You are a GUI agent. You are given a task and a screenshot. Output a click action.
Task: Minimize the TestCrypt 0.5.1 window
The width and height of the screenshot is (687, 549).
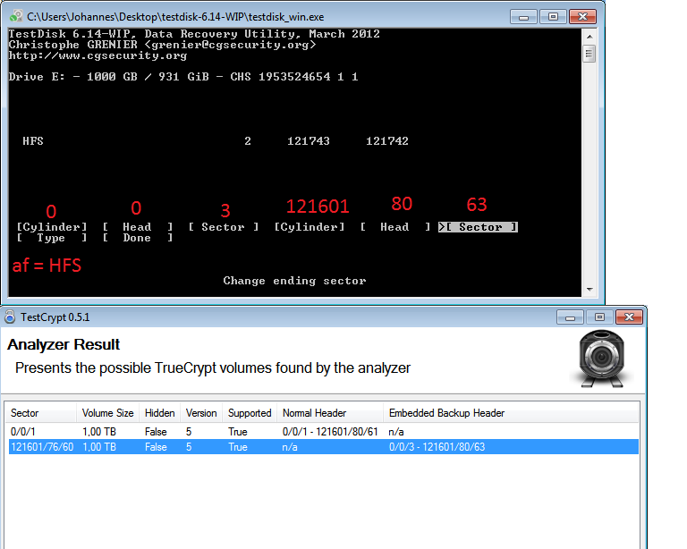coord(570,317)
